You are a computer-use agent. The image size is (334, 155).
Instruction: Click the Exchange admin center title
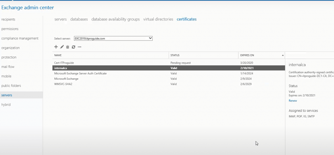pyautogui.click(x=27, y=8)
